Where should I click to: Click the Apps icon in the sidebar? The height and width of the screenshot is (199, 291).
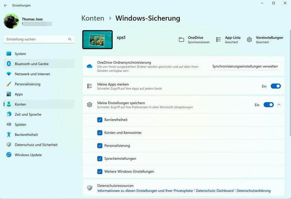click(9, 94)
